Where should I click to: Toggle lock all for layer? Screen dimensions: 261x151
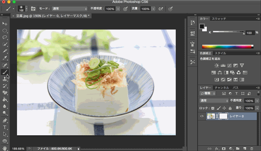tap(230, 108)
